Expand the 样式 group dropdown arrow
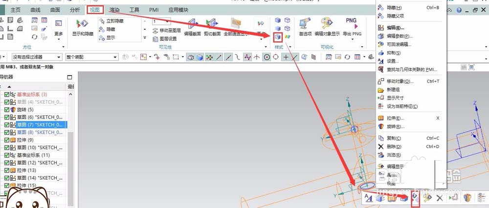This screenshot has height=208, width=489. (x=290, y=47)
